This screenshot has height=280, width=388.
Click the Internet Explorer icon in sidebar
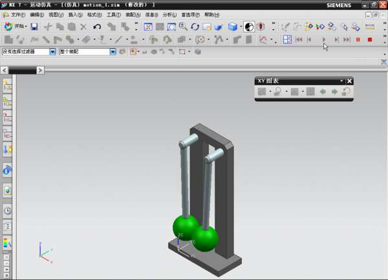(x=7, y=171)
